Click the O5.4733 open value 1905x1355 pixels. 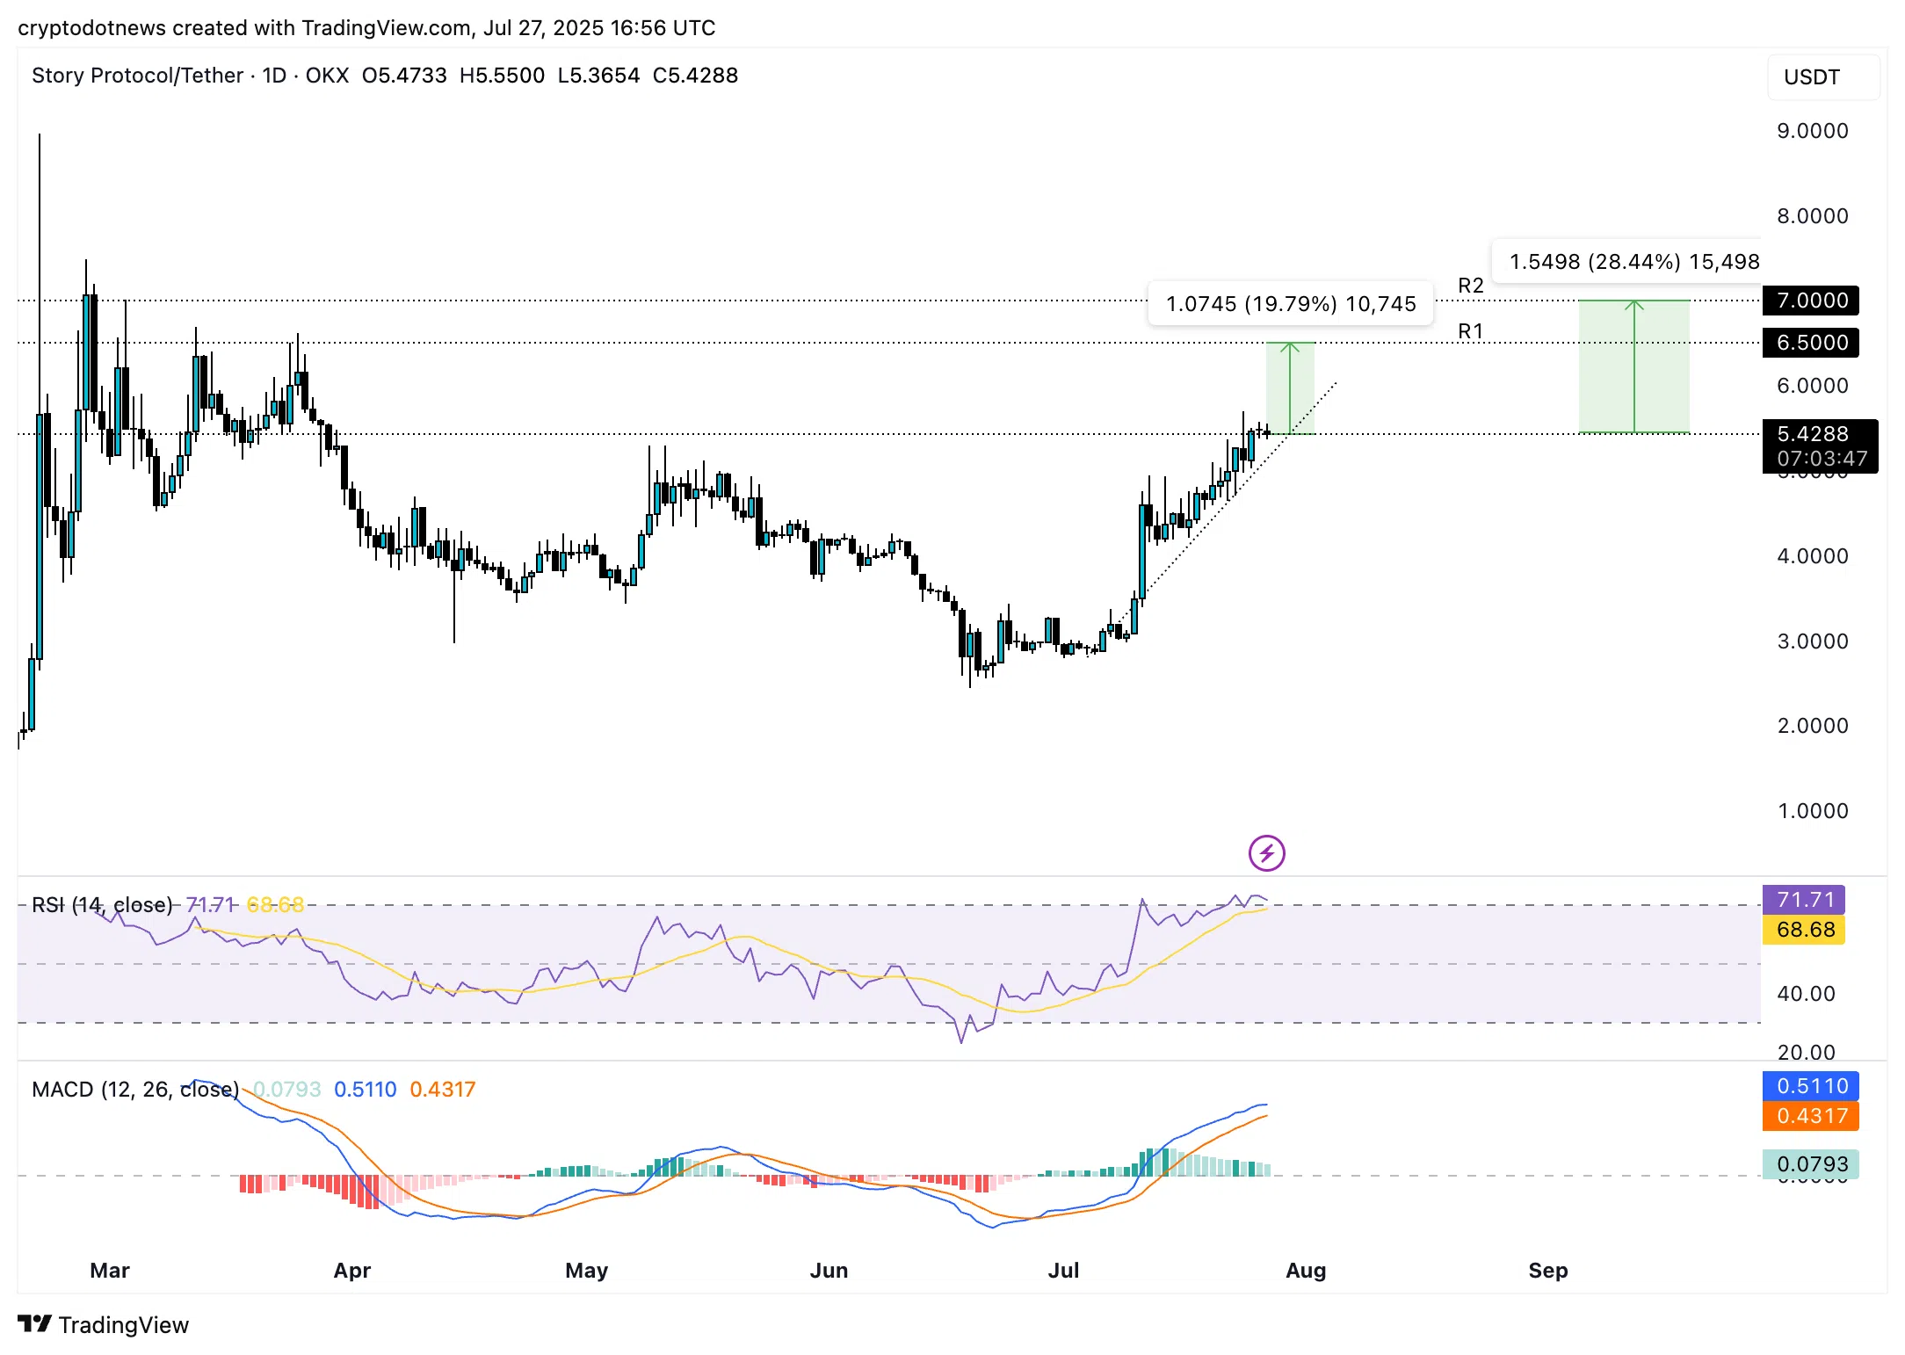(404, 76)
